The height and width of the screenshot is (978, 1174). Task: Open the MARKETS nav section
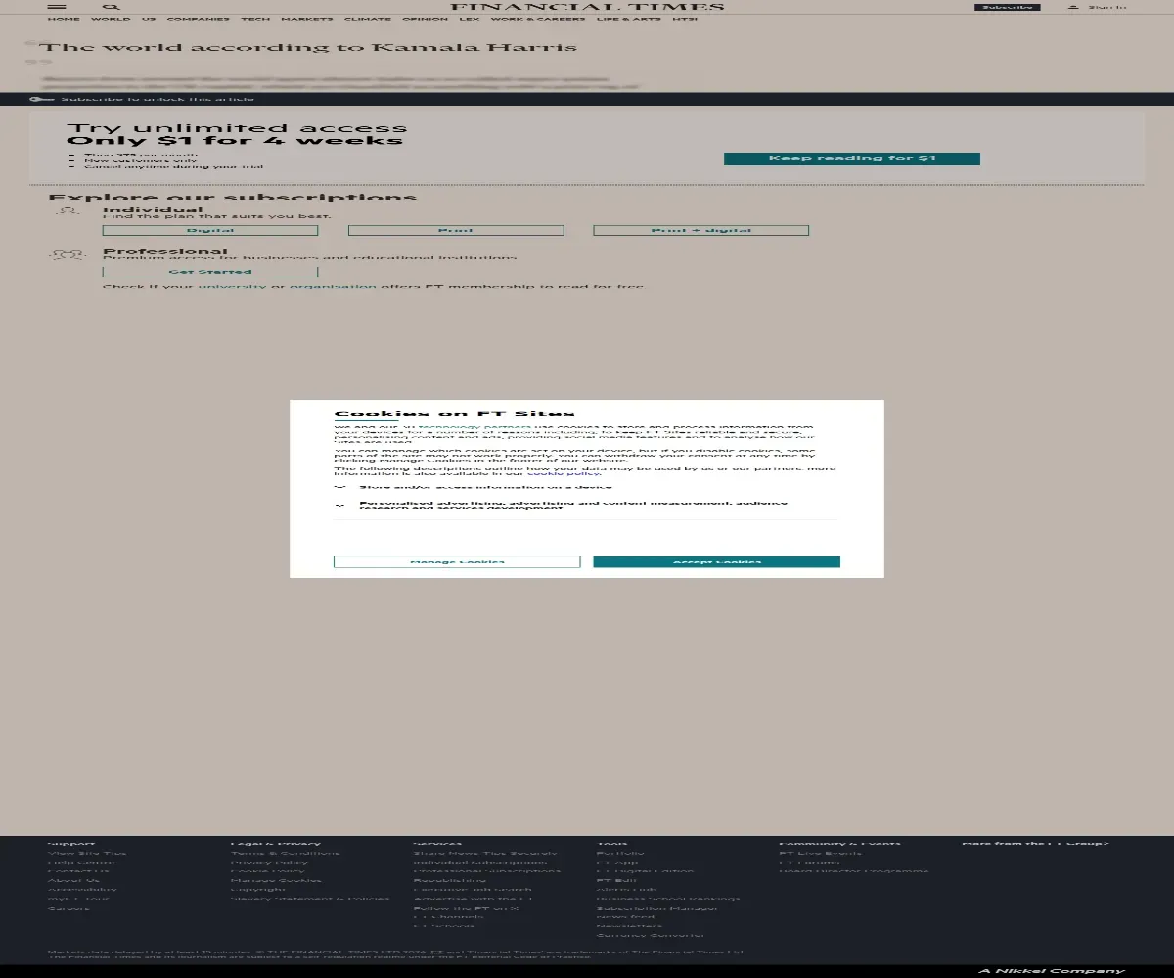pos(306,19)
